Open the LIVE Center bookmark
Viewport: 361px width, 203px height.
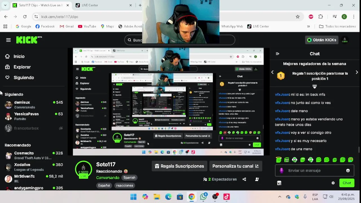258,27
